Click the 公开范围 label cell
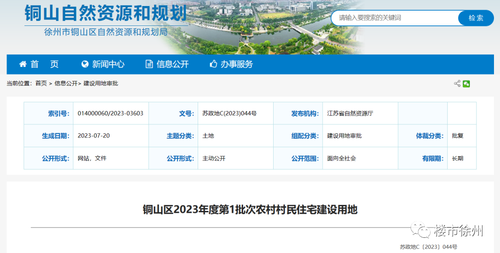This screenshot has height=253, width=500. click(x=298, y=158)
